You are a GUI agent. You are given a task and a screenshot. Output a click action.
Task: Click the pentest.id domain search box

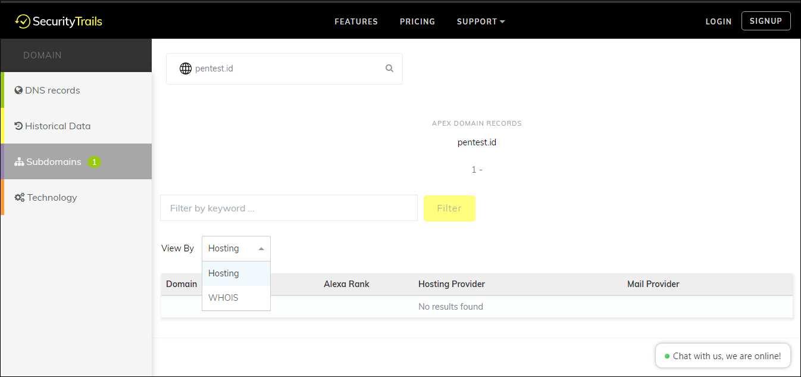coord(284,68)
